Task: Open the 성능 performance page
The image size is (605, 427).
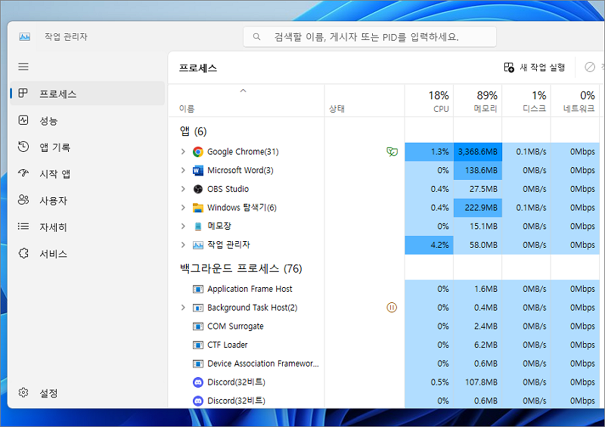Action: coord(87,120)
